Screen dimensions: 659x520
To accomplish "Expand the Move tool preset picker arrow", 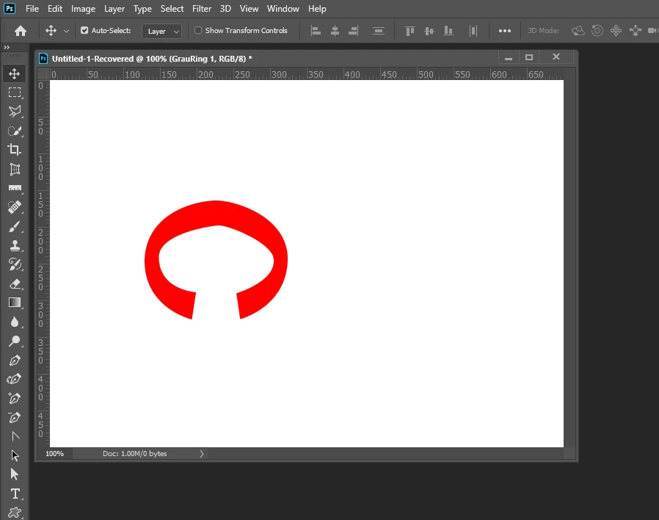I will 66,31.
